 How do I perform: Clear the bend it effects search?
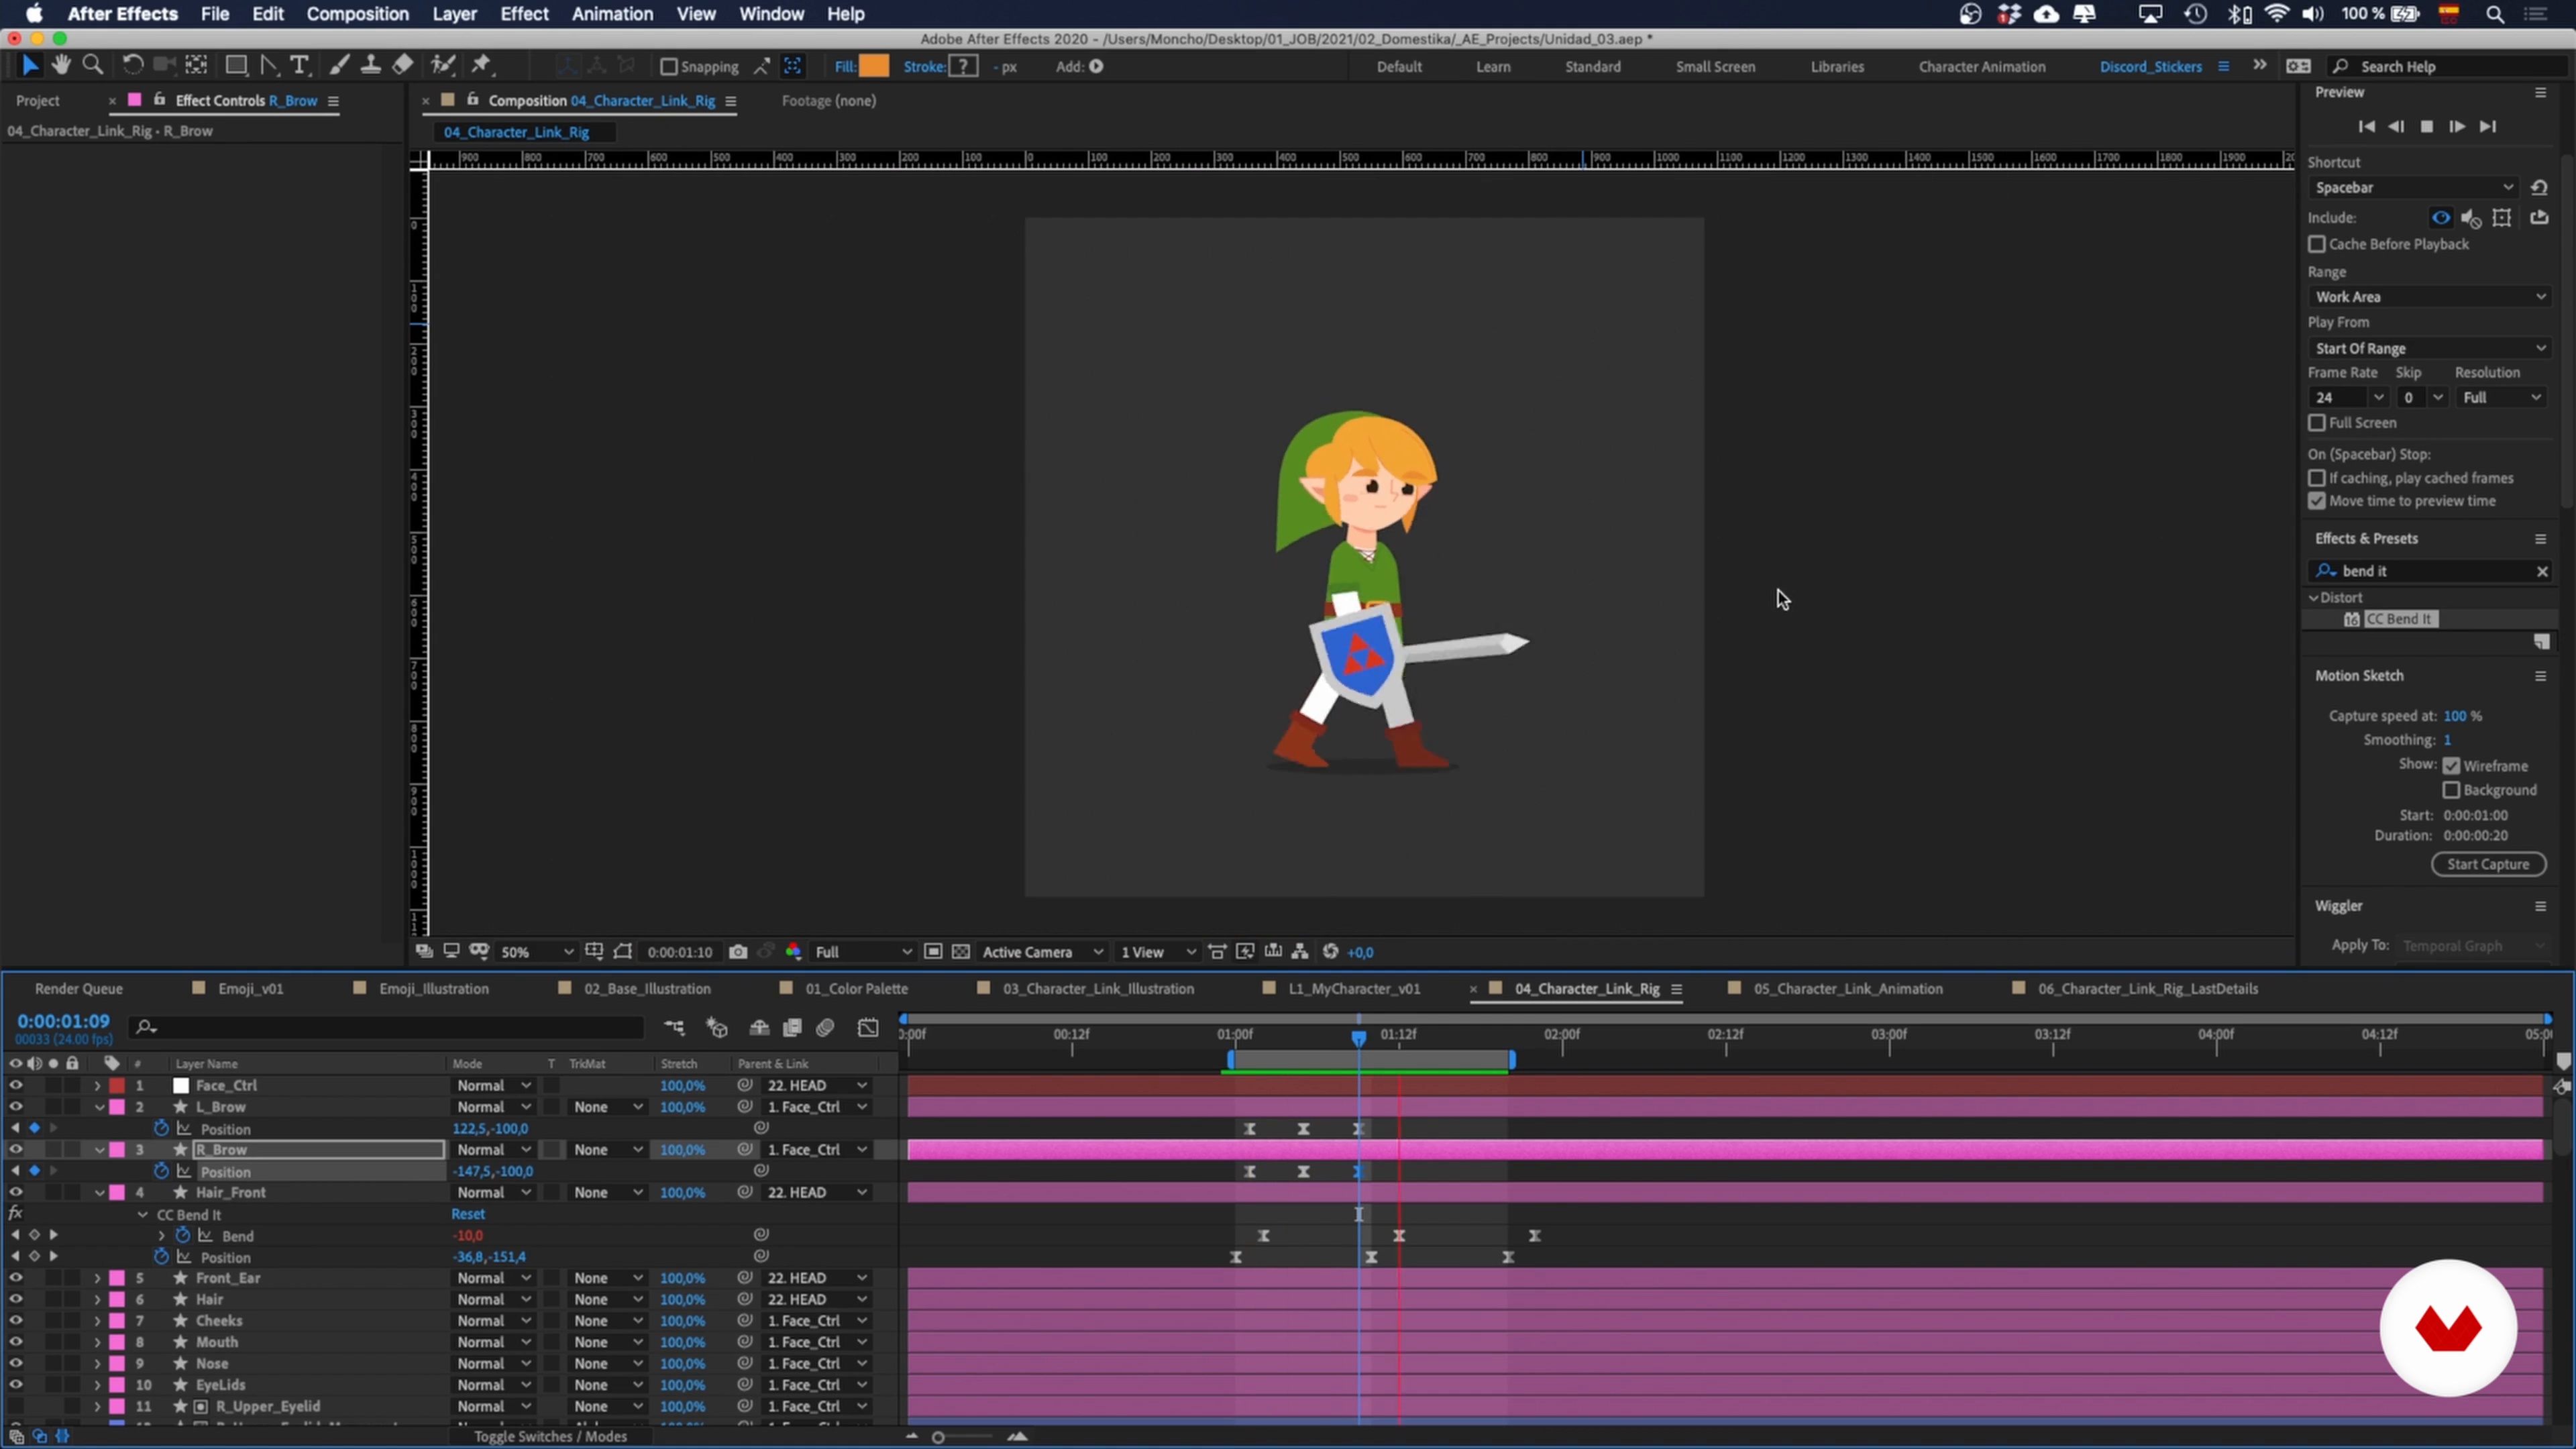pos(2542,571)
